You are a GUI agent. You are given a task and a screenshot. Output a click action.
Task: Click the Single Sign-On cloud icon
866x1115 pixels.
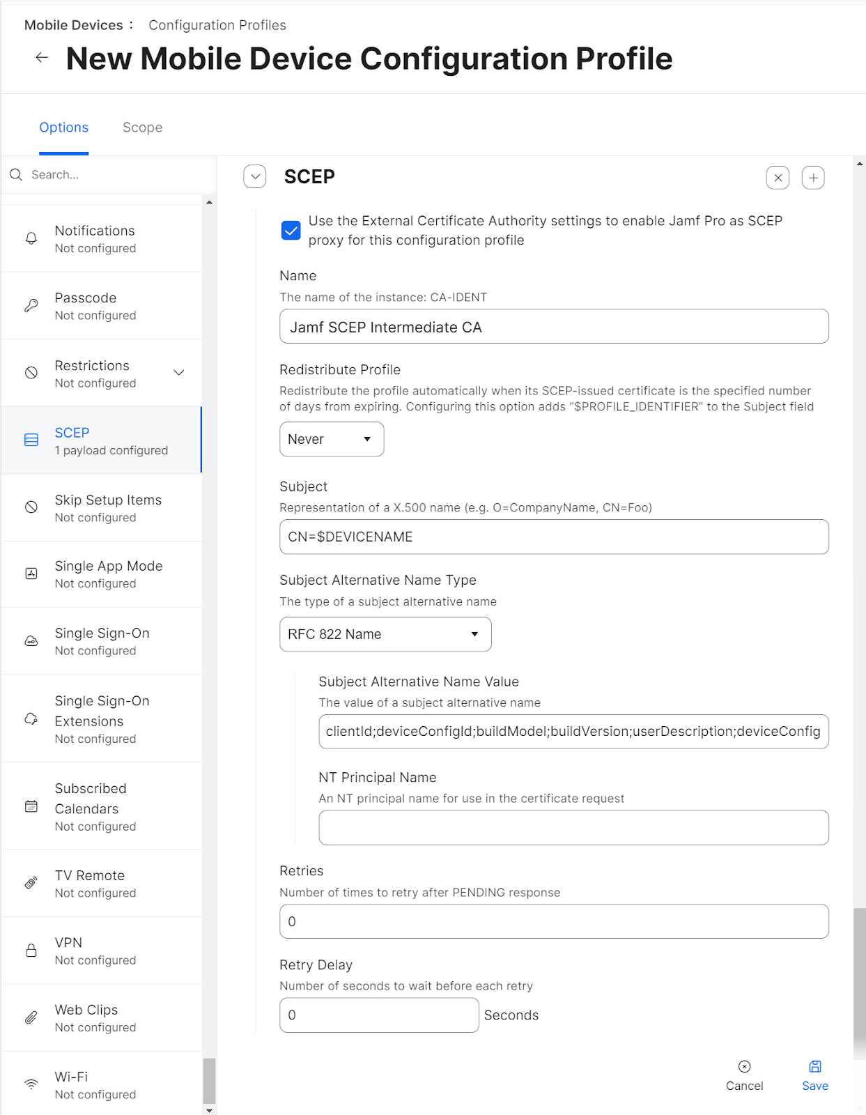(31, 640)
